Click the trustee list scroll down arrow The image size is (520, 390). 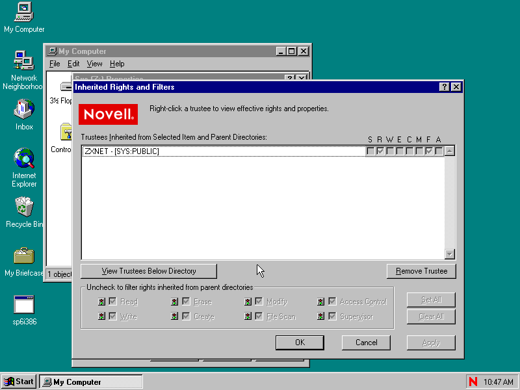(x=450, y=254)
